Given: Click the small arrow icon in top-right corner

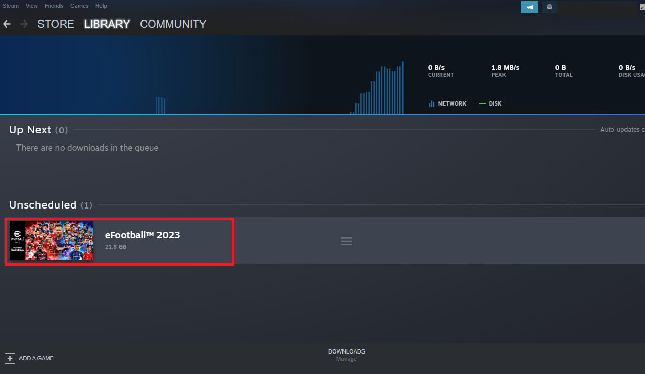Looking at the screenshot, I should (x=642, y=7).
